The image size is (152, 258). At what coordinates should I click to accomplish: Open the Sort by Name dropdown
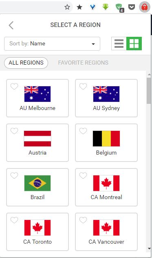click(x=52, y=44)
